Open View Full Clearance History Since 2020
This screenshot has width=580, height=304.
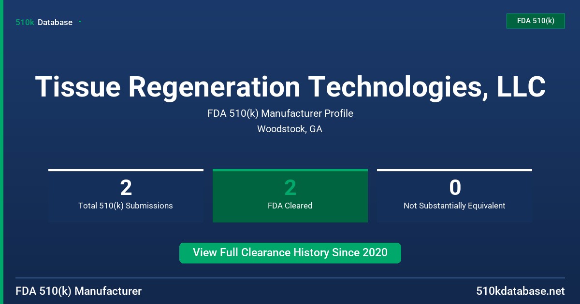click(x=290, y=253)
